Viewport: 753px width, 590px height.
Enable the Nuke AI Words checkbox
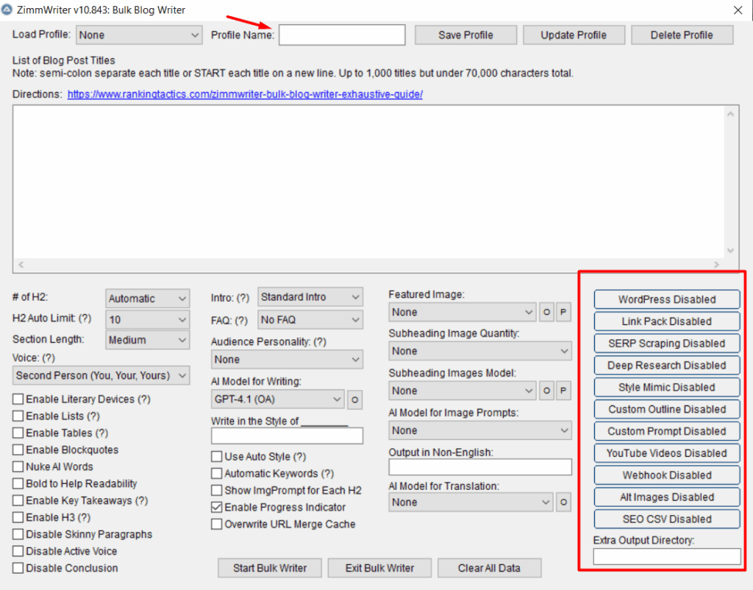tap(18, 467)
